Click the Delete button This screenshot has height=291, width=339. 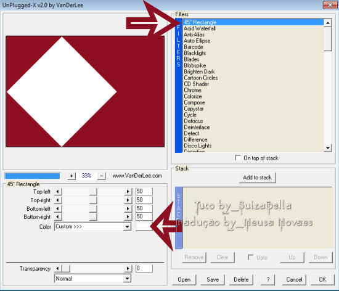[241, 280]
